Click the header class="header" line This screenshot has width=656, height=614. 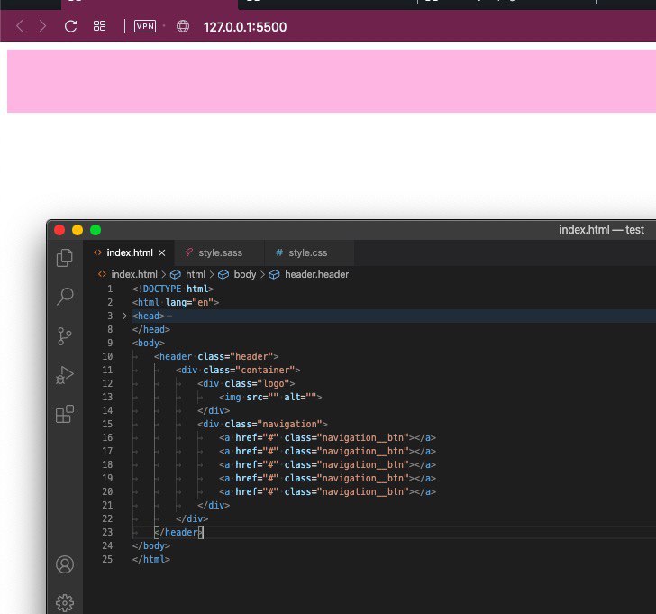coord(216,357)
